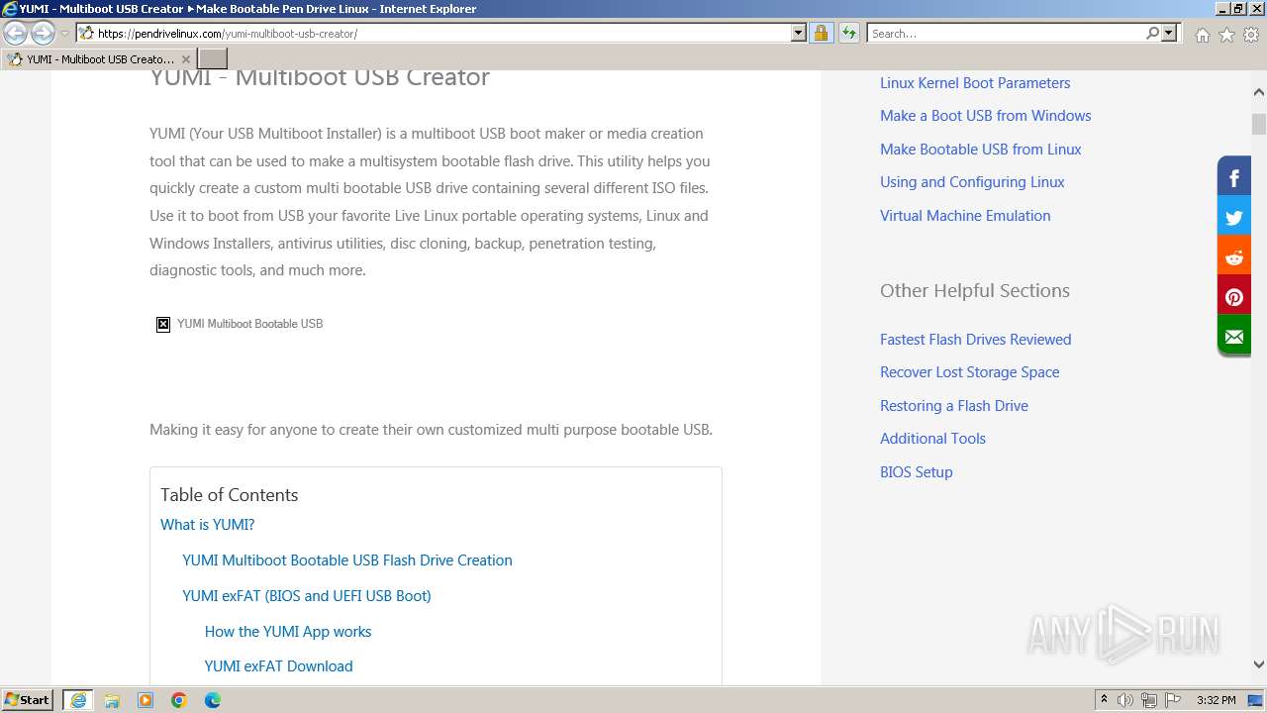Click the refresh page icon
Image resolution: width=1267 pixels, height=713 pixels.
(x=848, y=34)
